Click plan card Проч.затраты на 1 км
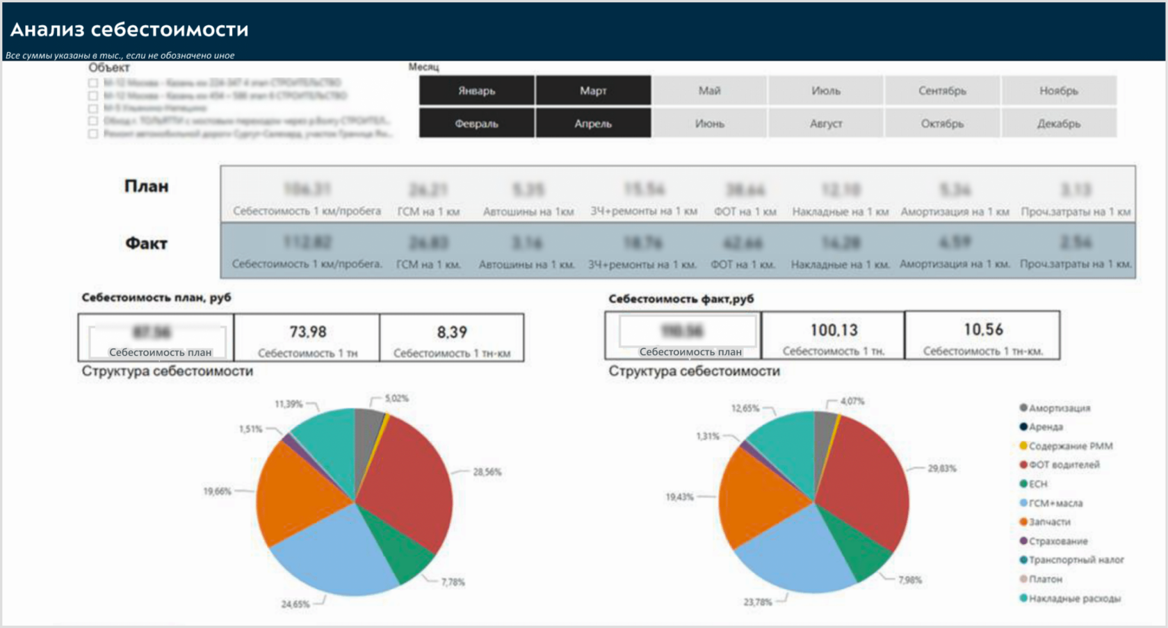Viewport: 1168px width, 628px height. point(1076,197)
